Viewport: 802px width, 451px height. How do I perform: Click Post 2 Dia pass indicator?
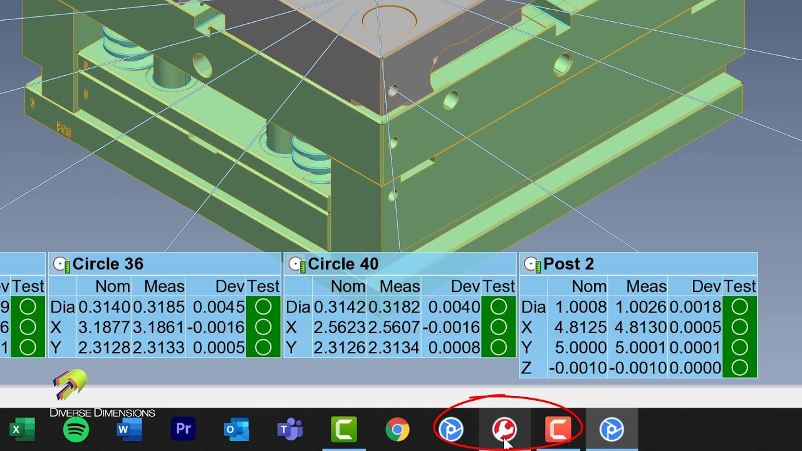point(740,307)
